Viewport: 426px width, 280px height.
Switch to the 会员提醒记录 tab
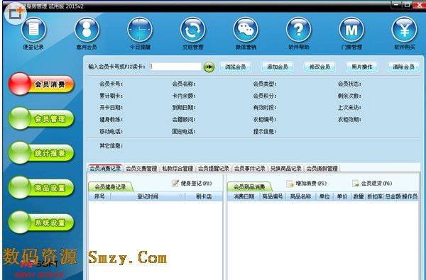[x=214, y=168]
